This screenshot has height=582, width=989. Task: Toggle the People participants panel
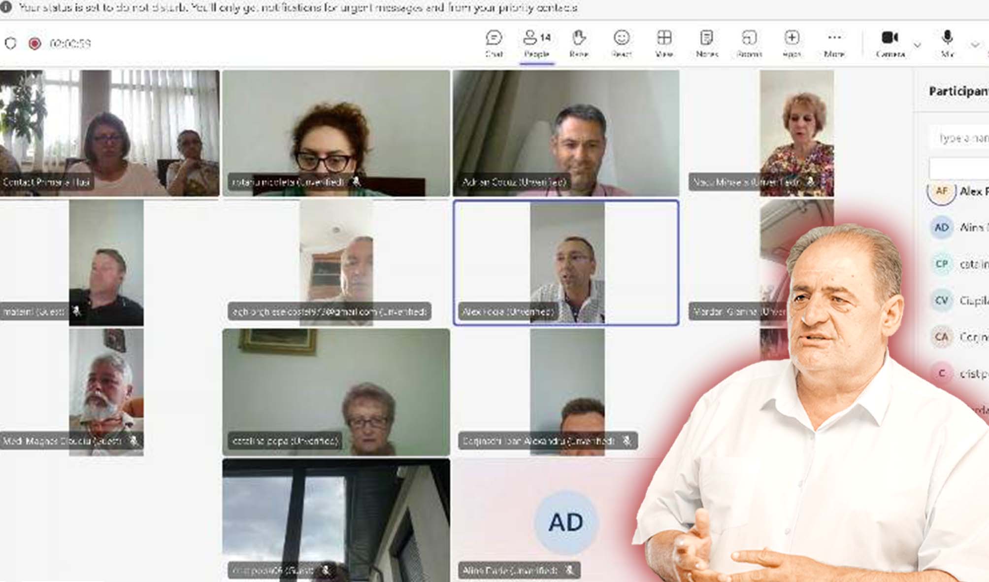537,44
